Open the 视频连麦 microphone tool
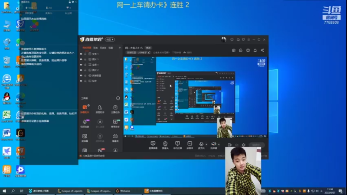347x195 pixels. [x=85, y=123]
